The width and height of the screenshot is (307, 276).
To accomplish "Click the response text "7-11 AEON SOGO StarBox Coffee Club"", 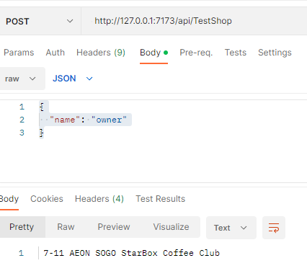I will (x=131, y=253).
